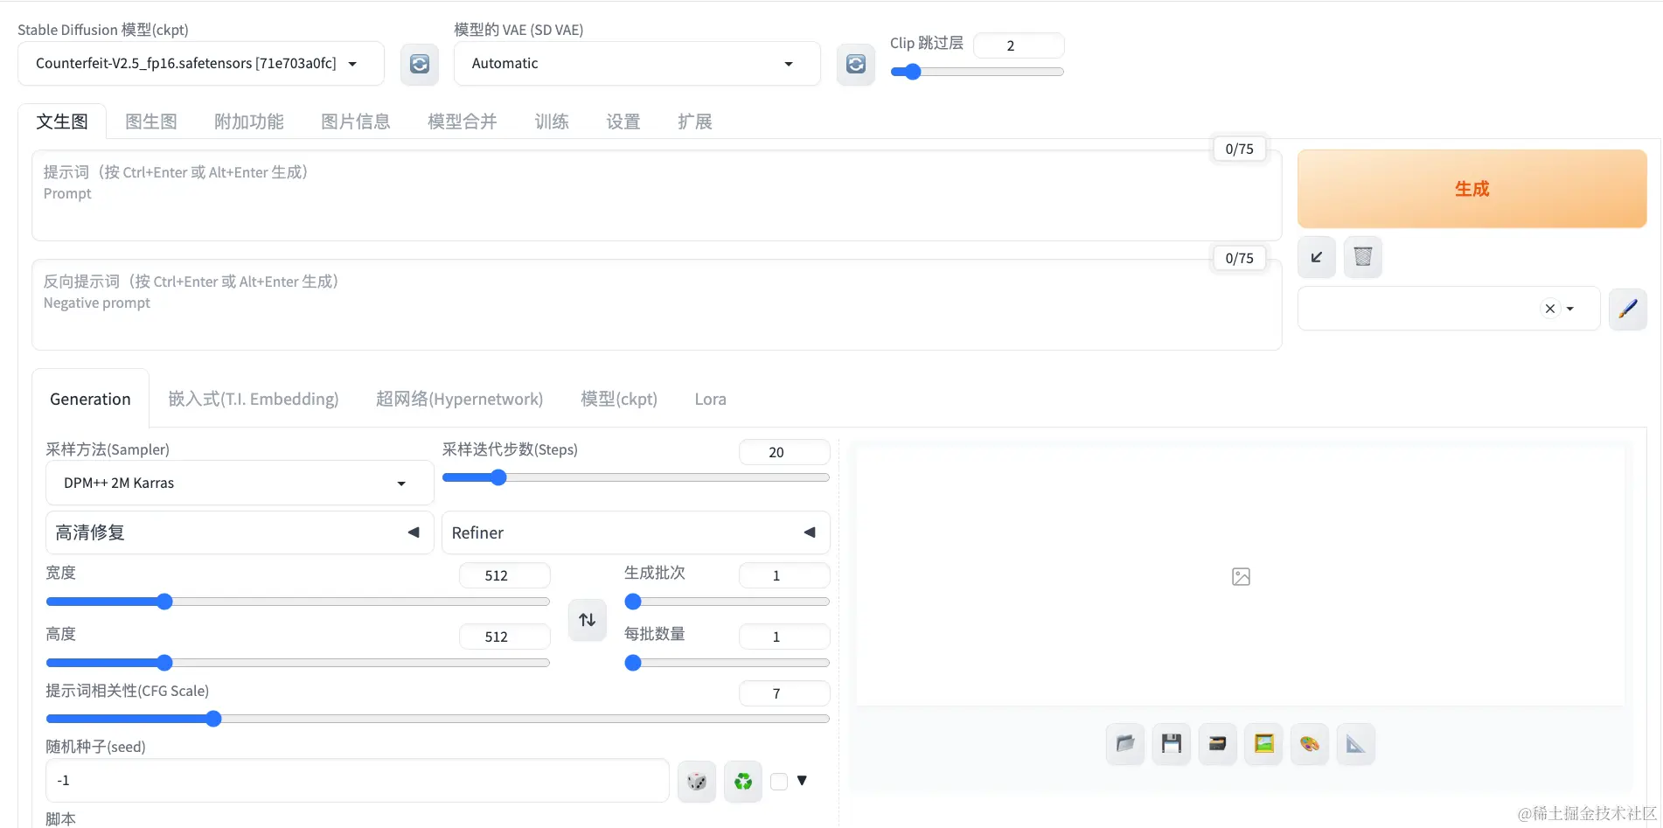Refresh the SD VAE list
The width and height of the screenshot is (1663, 828).
click(x=856, y=64)
